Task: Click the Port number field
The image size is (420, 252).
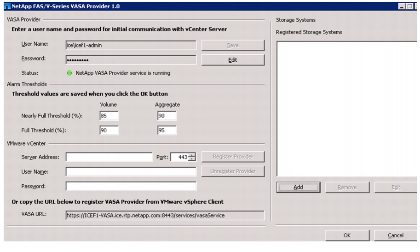Action: (x=179, y=157)
